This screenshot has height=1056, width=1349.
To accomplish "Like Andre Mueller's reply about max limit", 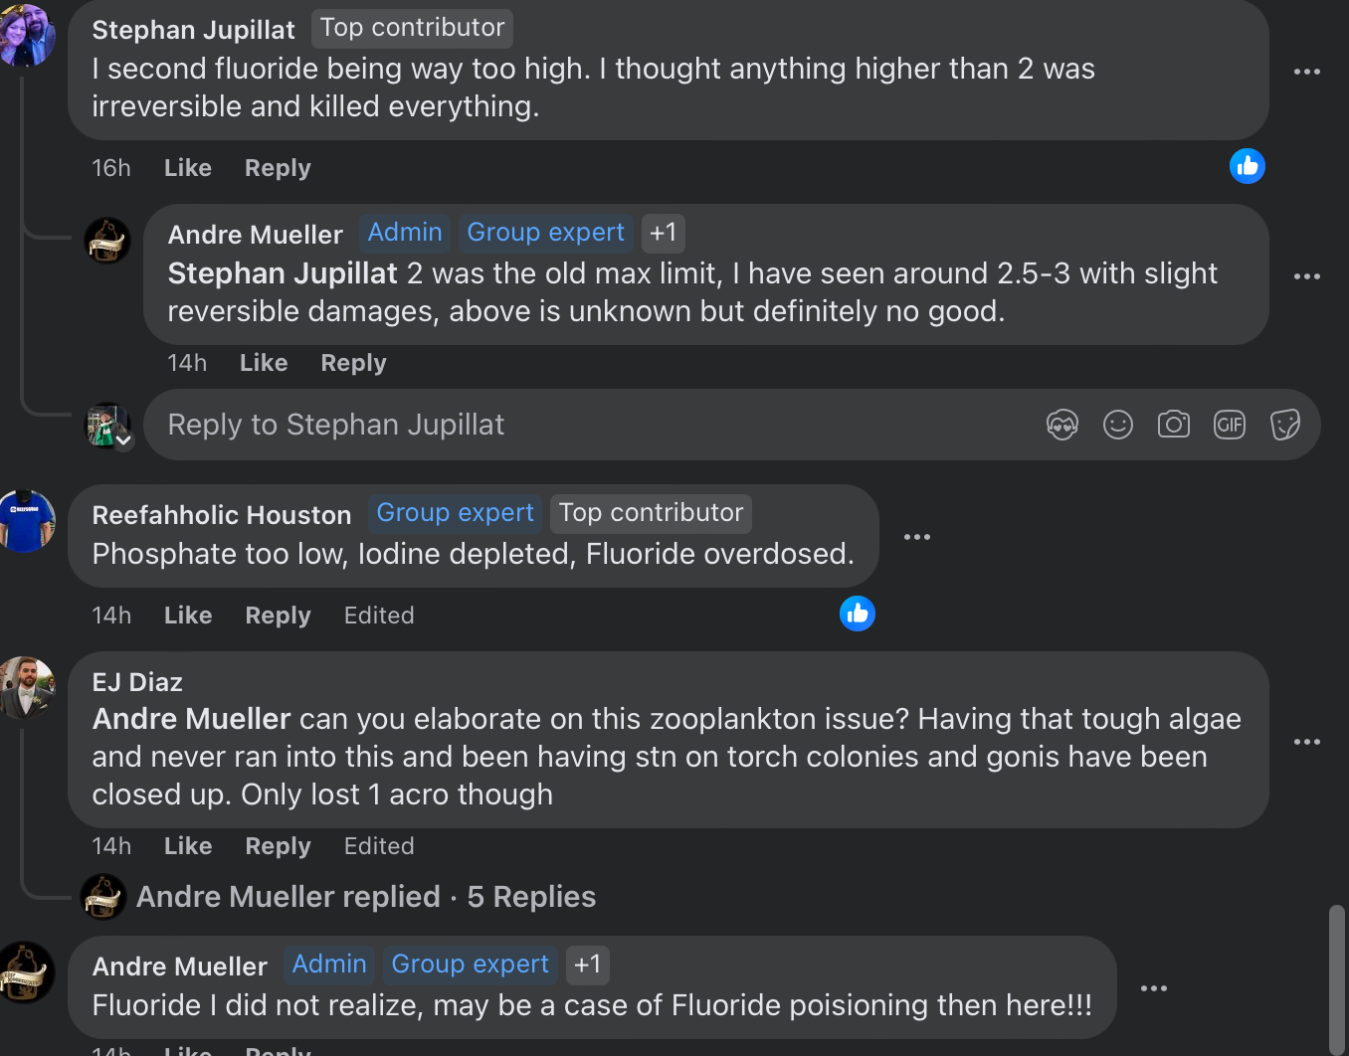I will (x=263, y=363).
